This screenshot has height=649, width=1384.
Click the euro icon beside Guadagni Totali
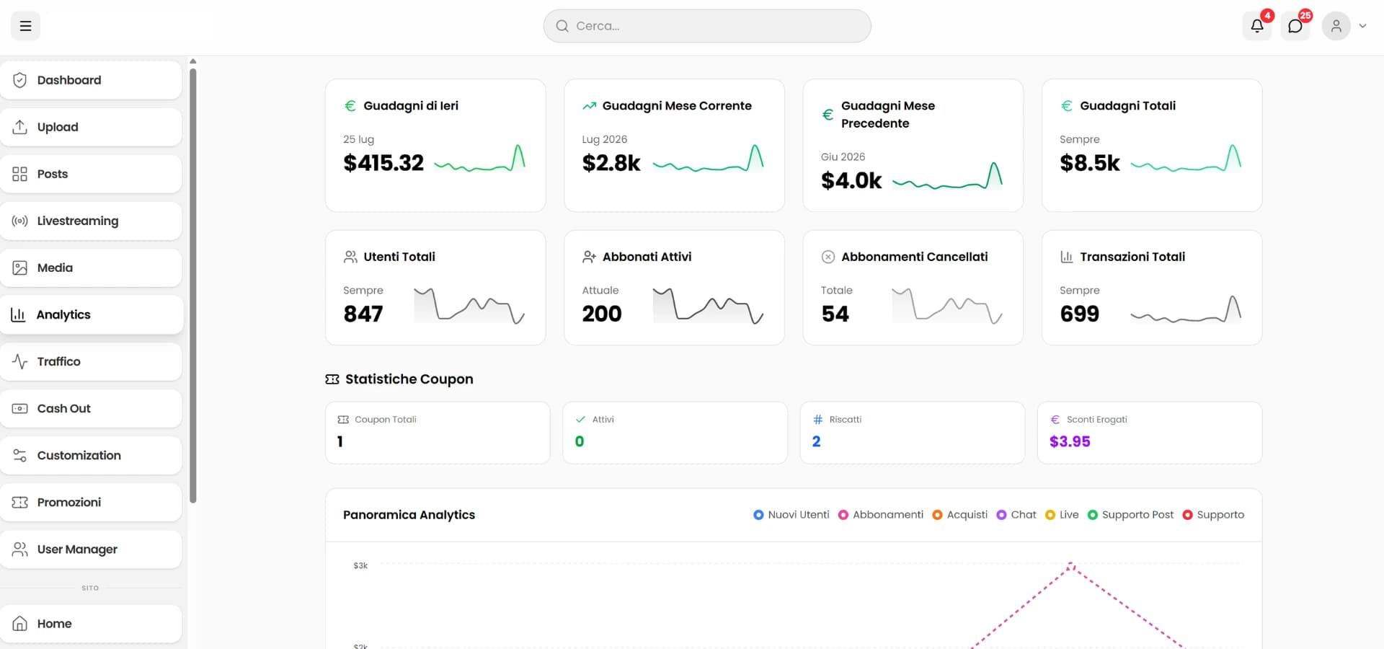tap(1067, 106)
